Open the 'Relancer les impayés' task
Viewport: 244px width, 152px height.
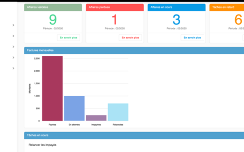[42, 145]
